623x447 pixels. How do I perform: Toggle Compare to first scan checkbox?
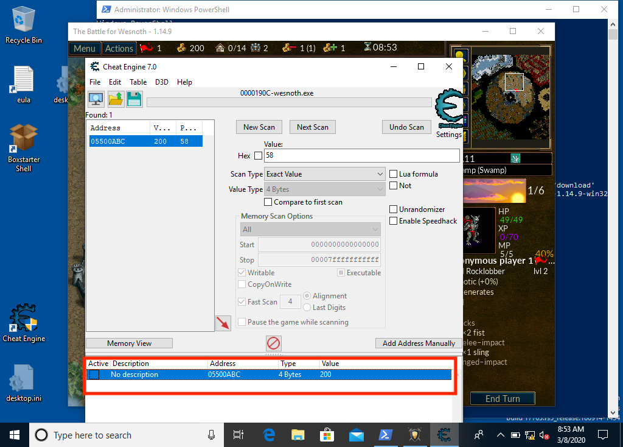268,202
